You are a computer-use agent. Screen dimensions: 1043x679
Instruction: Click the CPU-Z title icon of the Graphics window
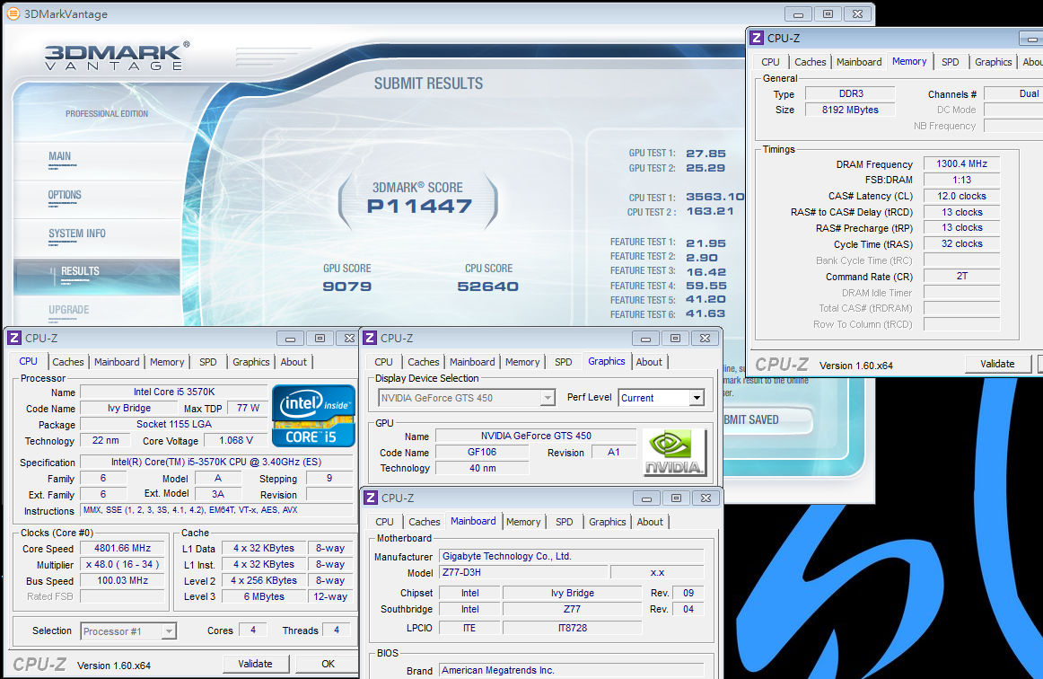point(370,339)
